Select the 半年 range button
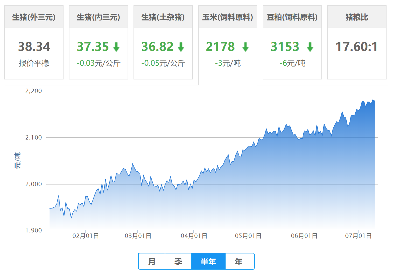393x275 pixels. pyautogui.click(x=208, y=261)
